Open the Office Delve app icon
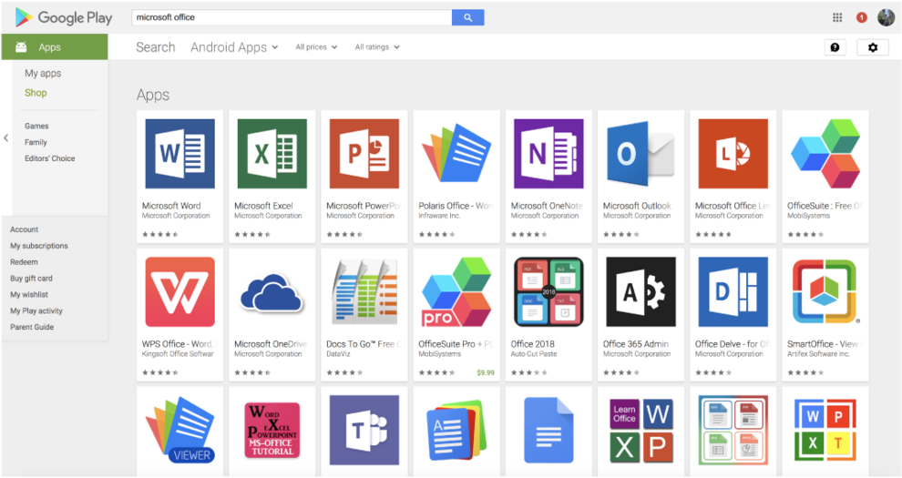This screenshot has width=902, height=478. [x=733, y=292]
